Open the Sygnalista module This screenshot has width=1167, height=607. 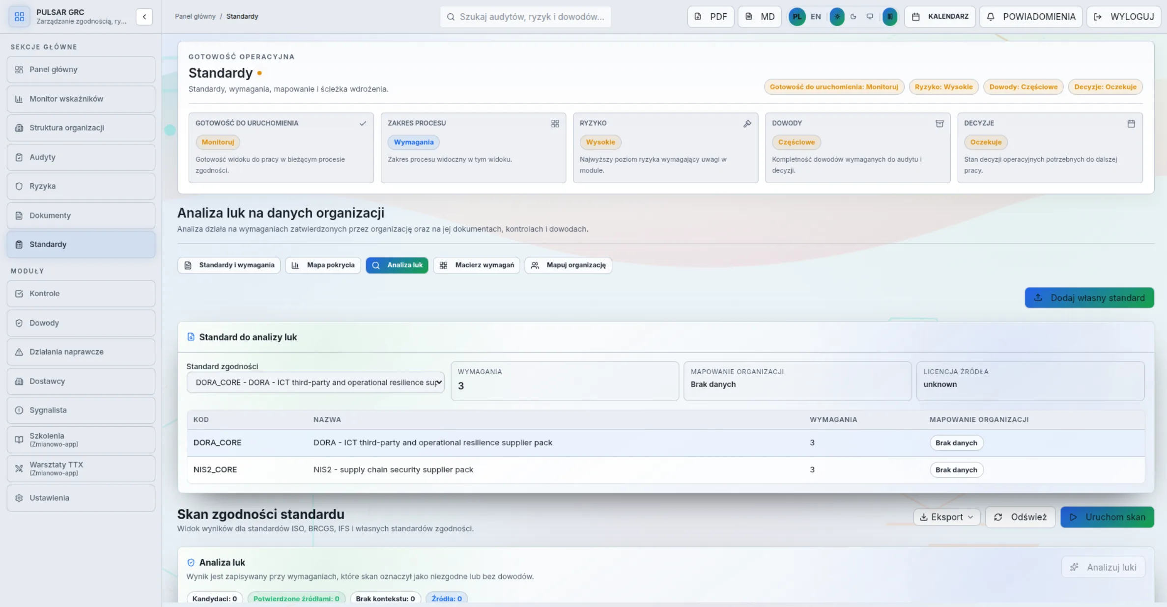81,410
